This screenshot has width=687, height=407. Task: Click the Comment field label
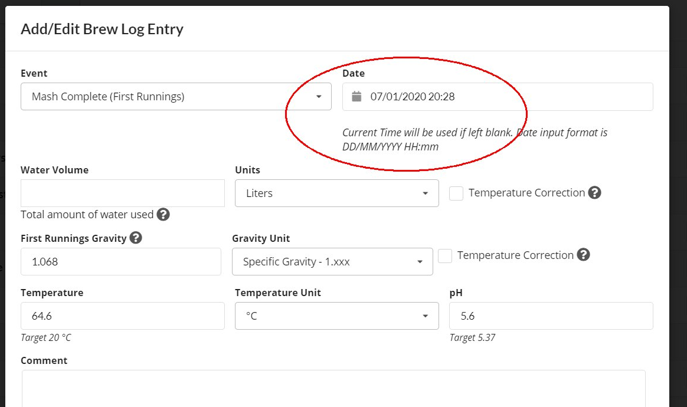44,360
